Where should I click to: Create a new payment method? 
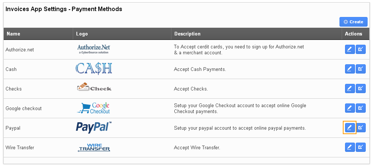coord(353,22)
